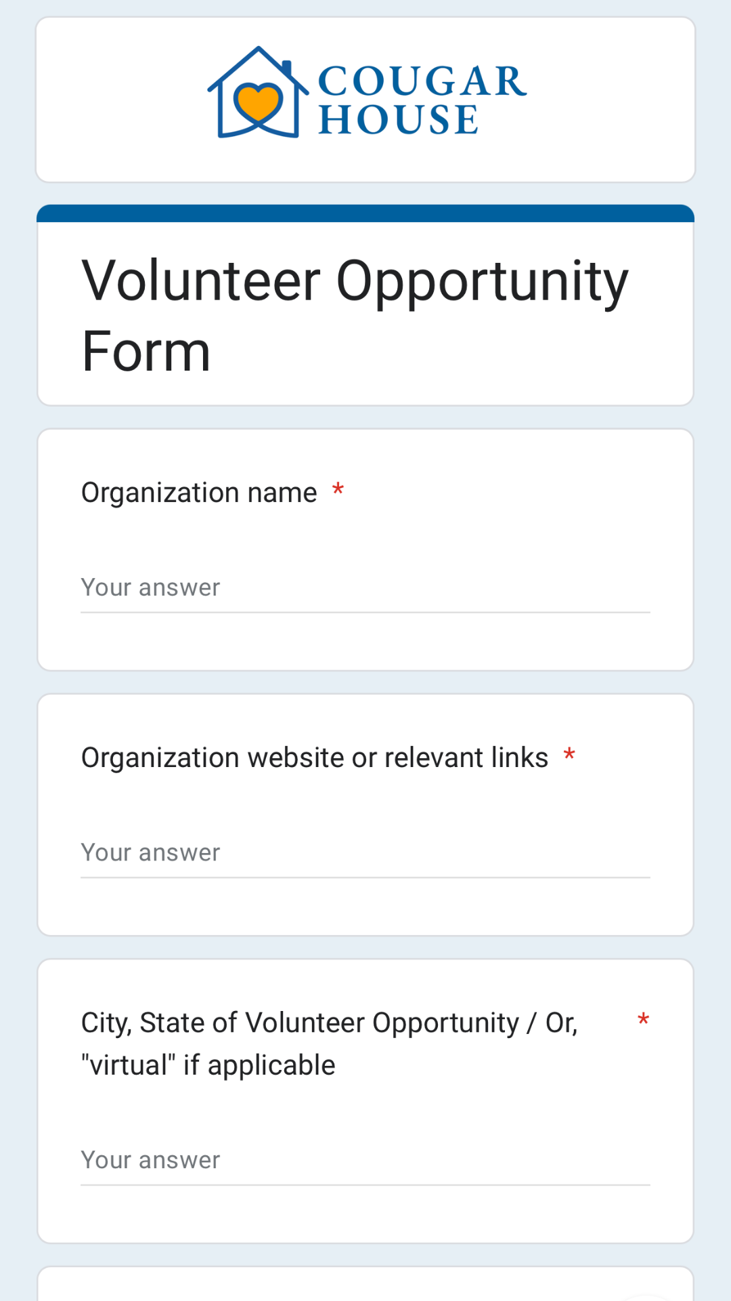Click the blue accent bar above the form title

pos(365,213)
